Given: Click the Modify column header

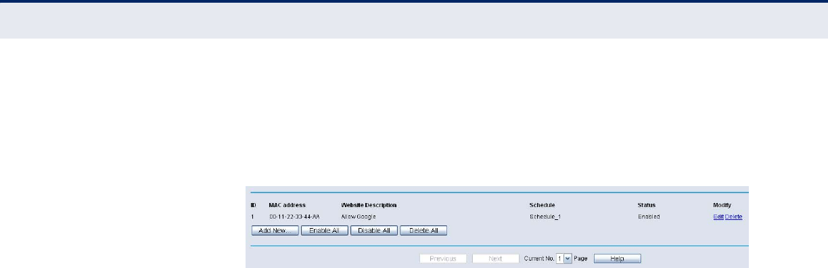Looking at the screenshot, I should (722, 204).
